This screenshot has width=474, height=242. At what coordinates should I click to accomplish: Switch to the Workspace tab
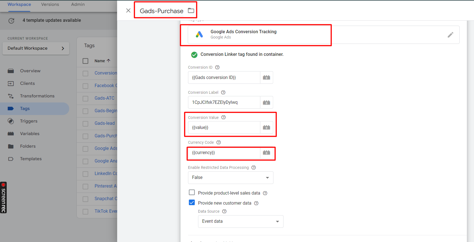(19, 4)
